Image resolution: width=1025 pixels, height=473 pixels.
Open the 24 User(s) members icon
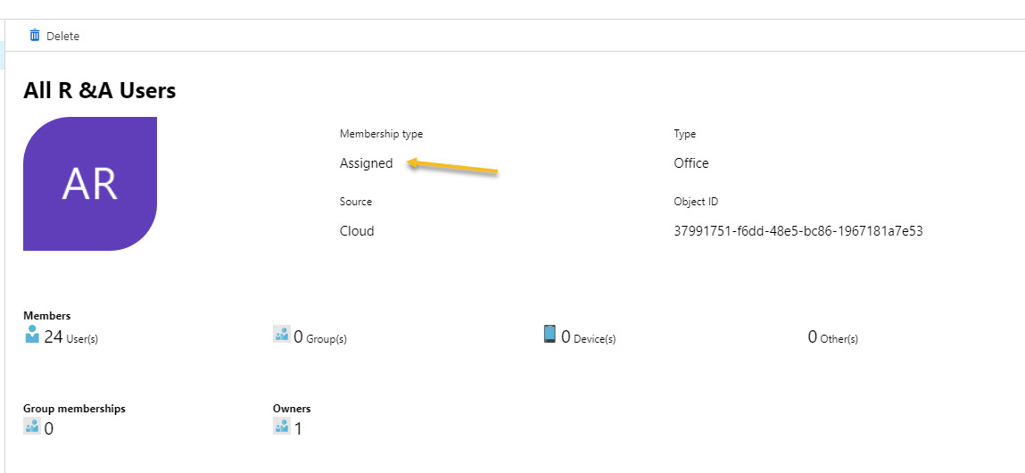coord(32,335)
